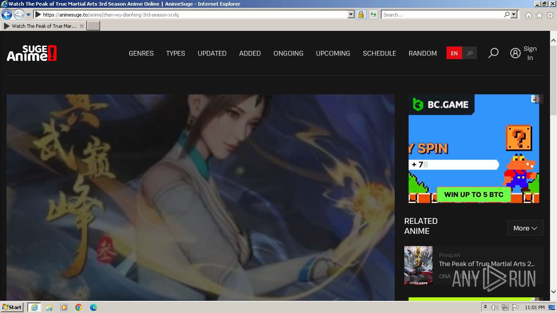This screenshot has width=557, height=313.
Task: Select the 'Watch The Peak of True Mar...' tab
Action: click(44, 26)
